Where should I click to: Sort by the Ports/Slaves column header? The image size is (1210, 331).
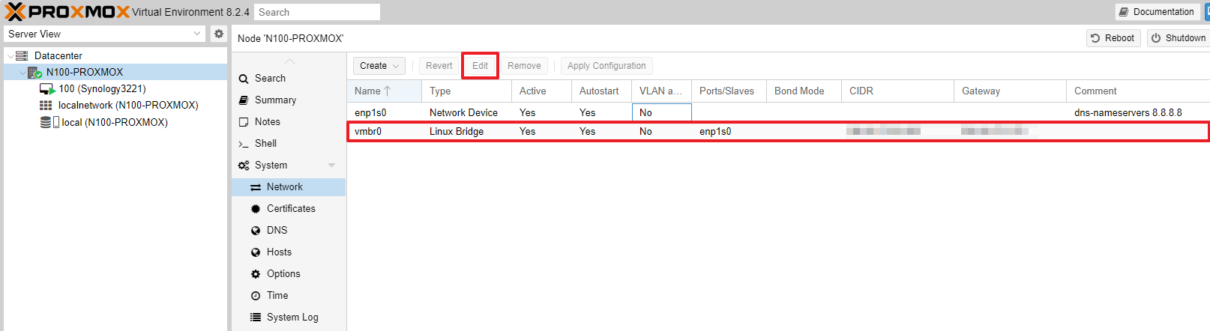tap(729, 91)
